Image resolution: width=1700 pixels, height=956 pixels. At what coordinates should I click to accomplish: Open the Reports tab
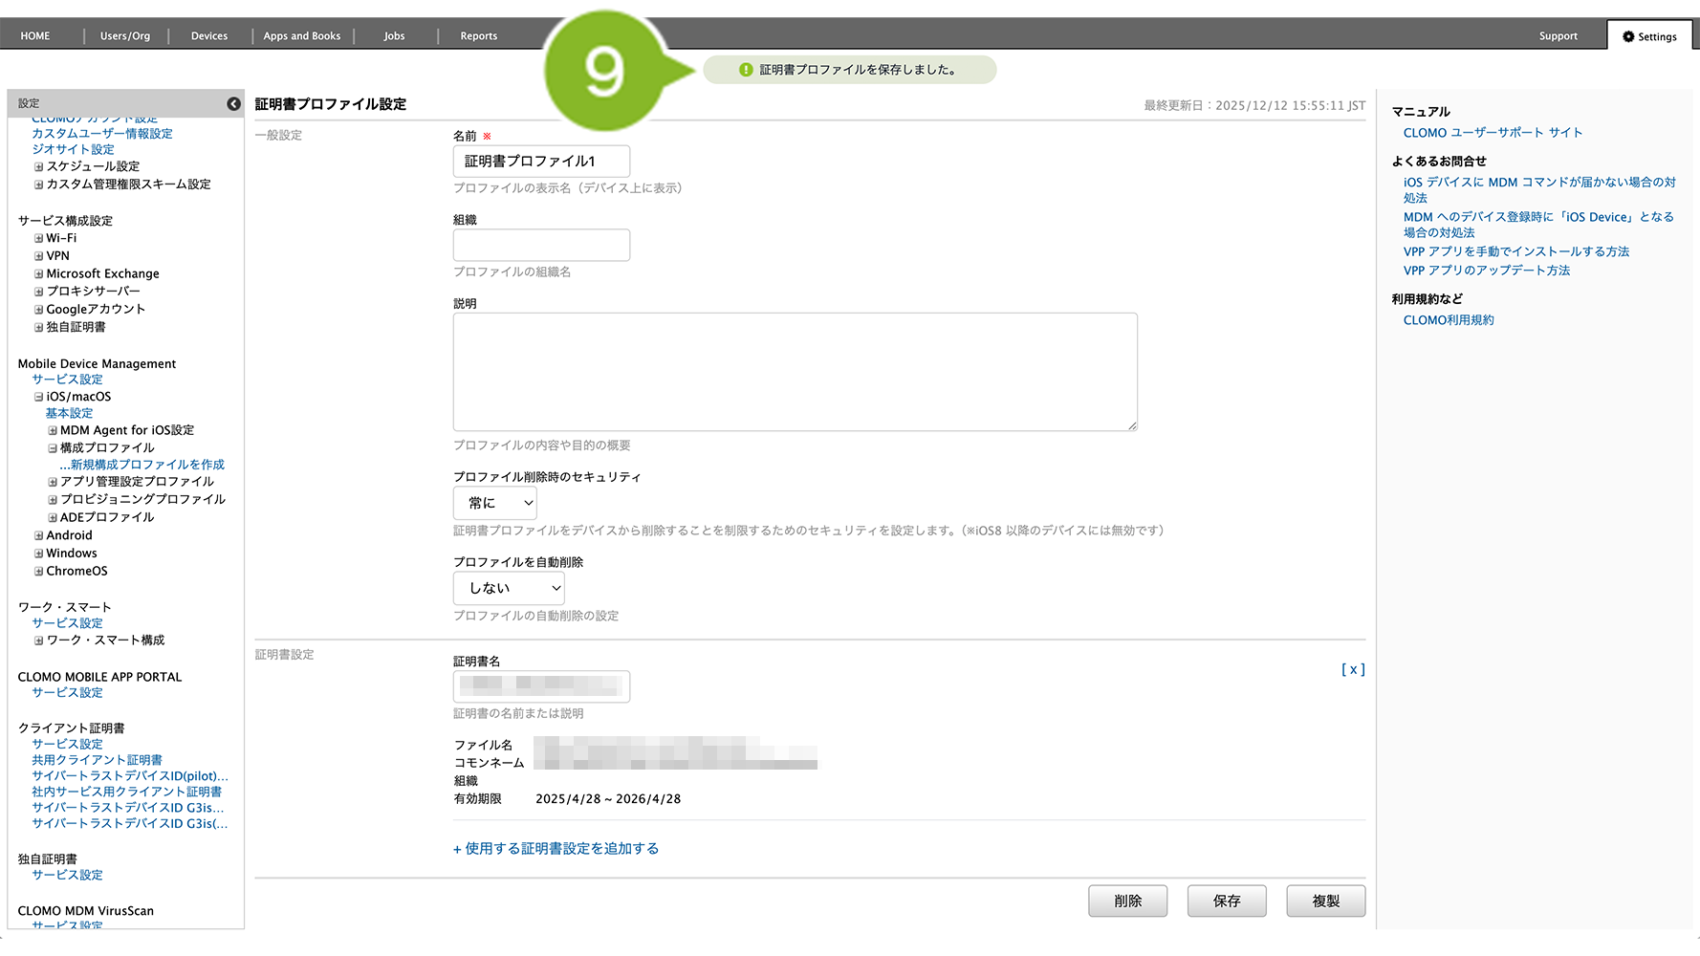click(478, 36)
